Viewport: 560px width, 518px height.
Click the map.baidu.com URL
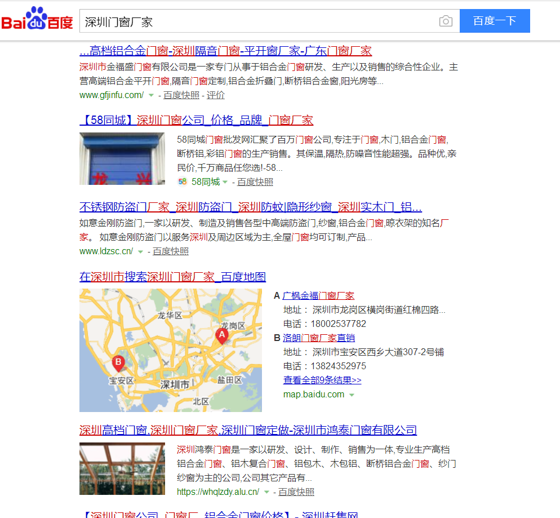(314, 395)
